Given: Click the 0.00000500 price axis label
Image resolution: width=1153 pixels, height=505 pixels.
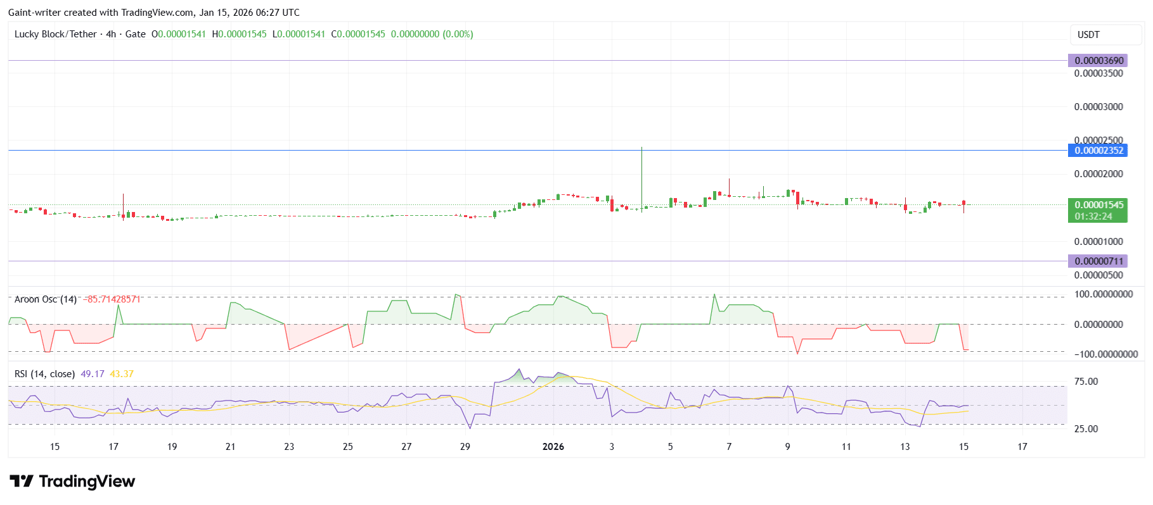Looking at the screenshot, I should [1098, 275].
